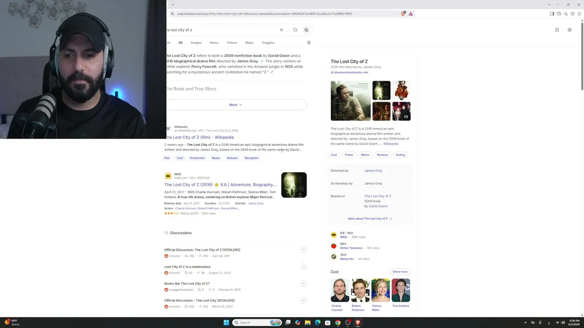Expand 'Books like The Lost City of Z?' chevron
Screen dimensions: 584x328
[303, 283]
